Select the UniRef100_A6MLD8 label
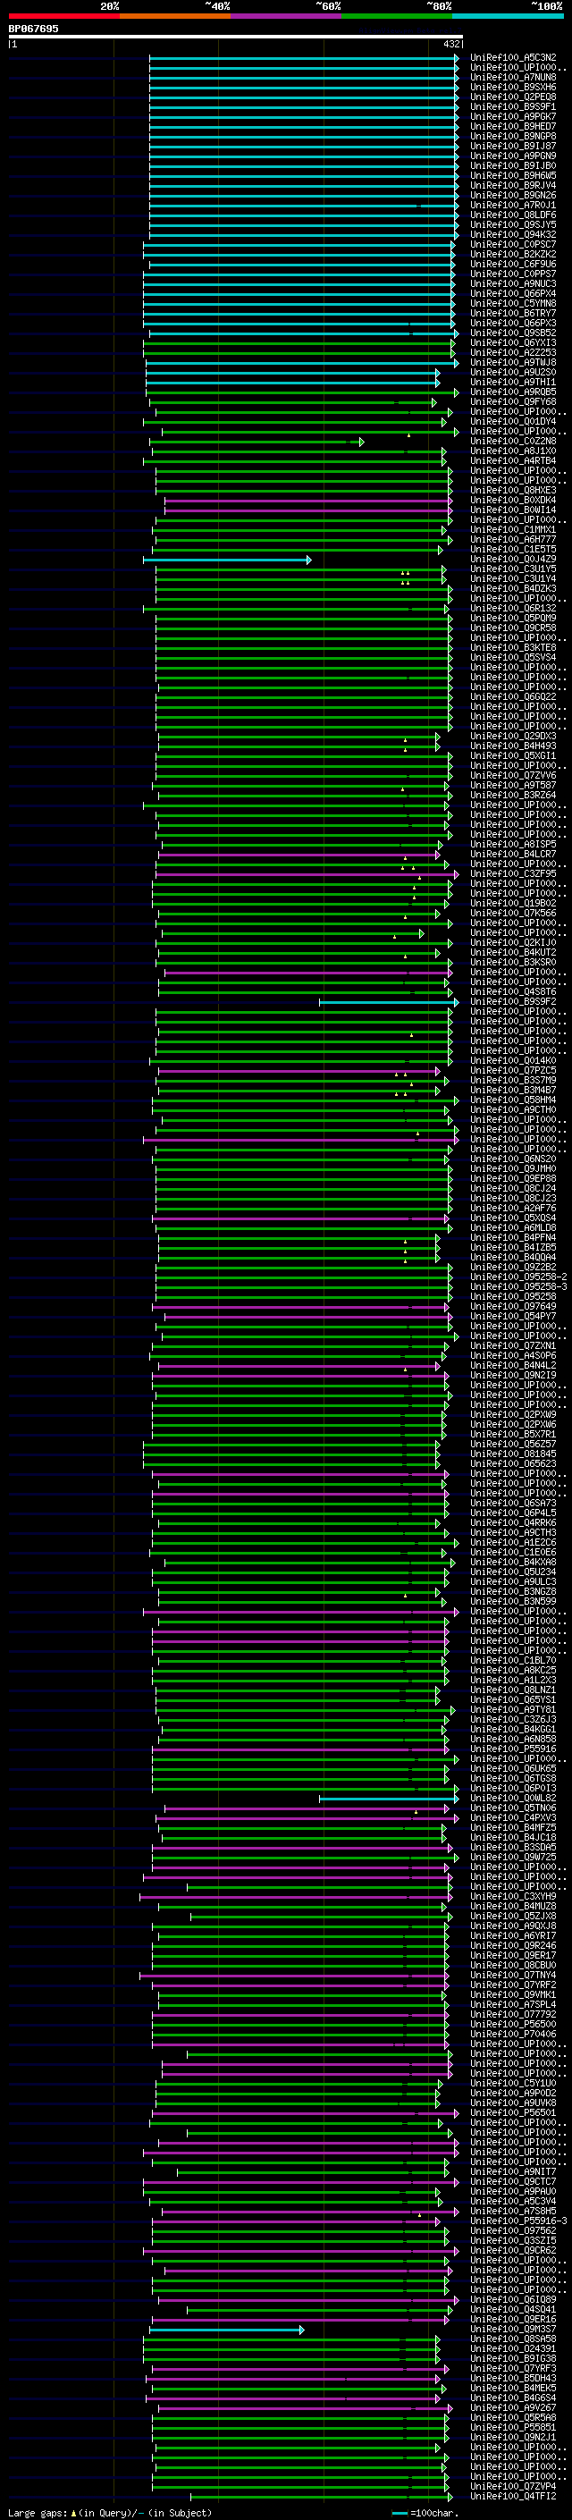The height and width of the screenshot is (2520, 572). [513, 1227]
